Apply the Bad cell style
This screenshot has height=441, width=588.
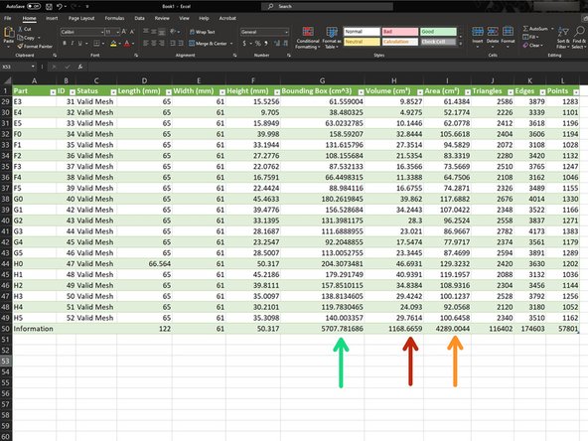tap(399, 32)
